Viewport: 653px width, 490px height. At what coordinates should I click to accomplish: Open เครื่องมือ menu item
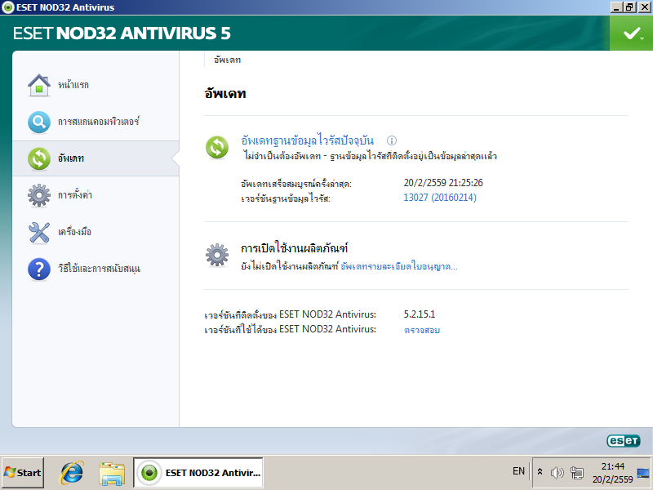click(74, 232)
